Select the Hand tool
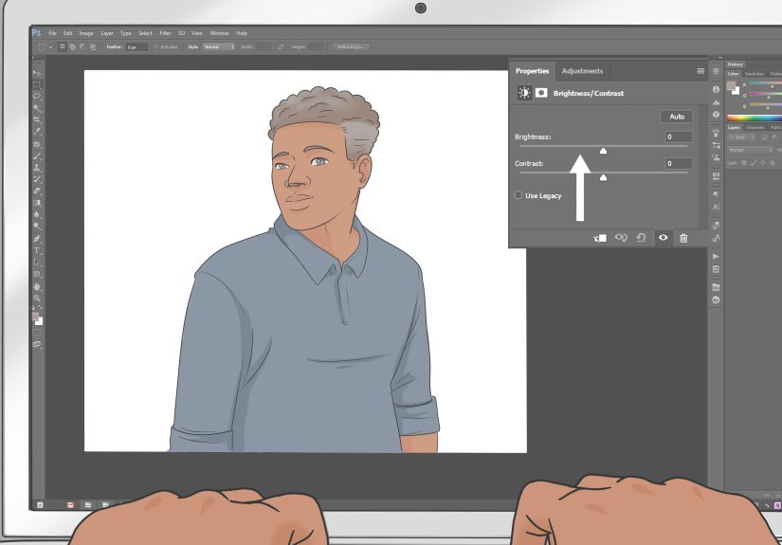Screen dimensions: 782x545 37,286
